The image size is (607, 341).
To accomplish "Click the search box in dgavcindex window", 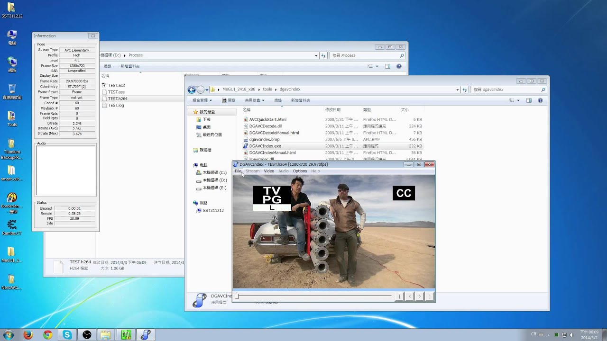I will pyautogui.click(x=509, y=90).
